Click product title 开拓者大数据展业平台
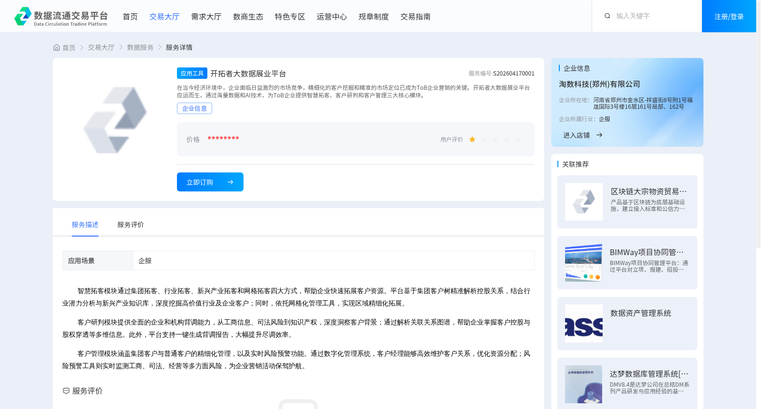 tap(248, 74)
